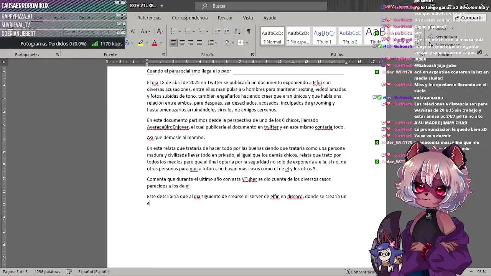Open the bullets dropdown arrow
The height and width of the screenshot is (276, 491).
(180, 31)
